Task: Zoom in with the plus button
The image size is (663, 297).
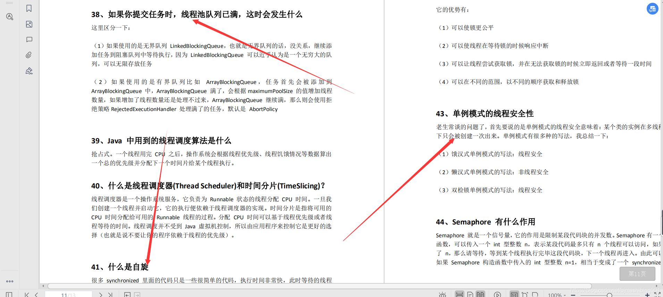Action: tap(647, 295)
